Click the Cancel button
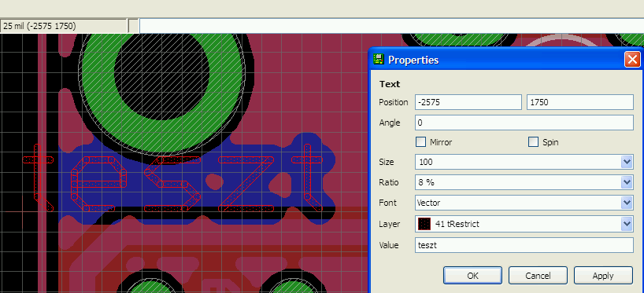The image size is (644, 293). pos(538,276)
